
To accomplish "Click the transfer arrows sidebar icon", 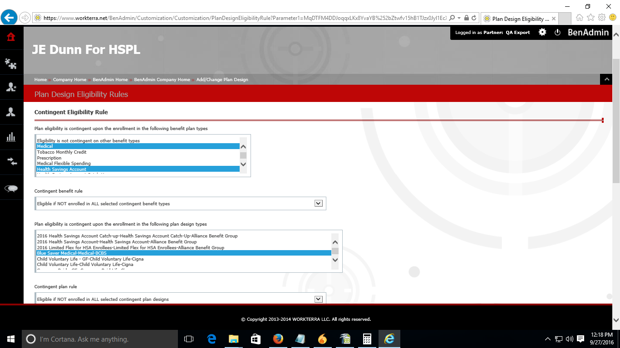I will (x=11, y=162).
